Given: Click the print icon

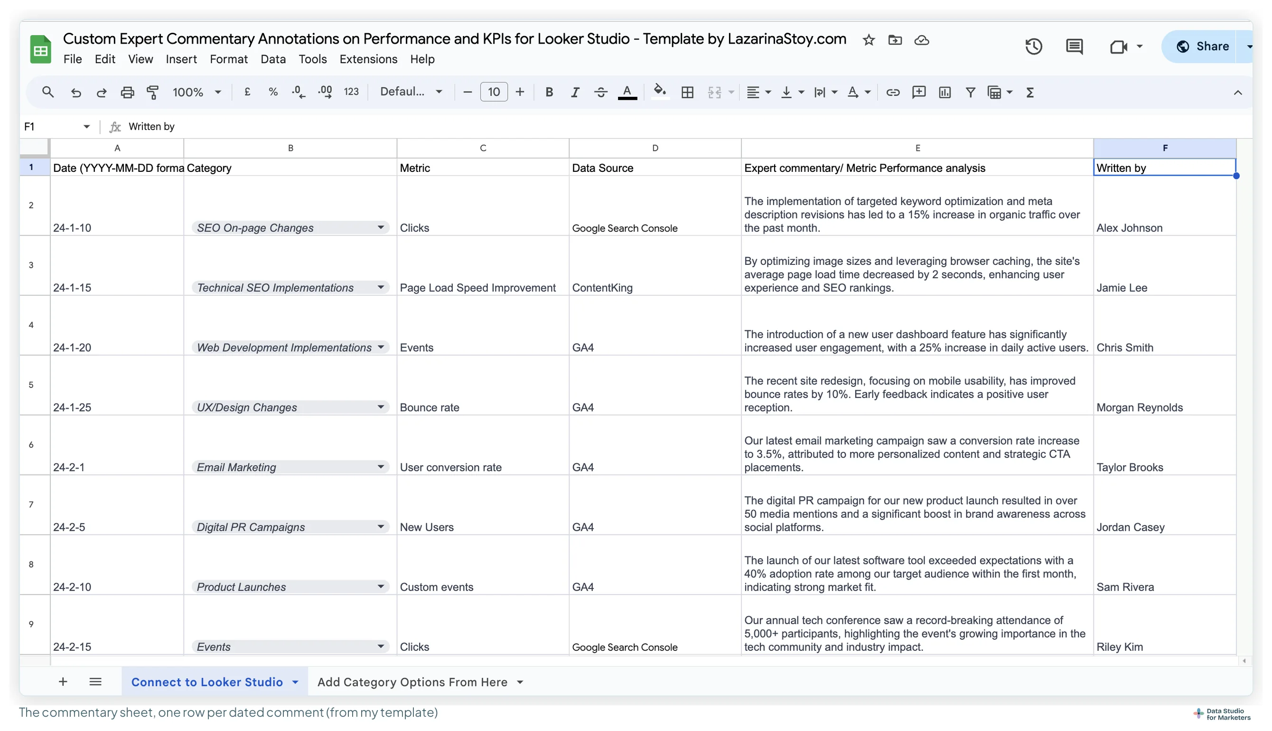Looking at the screenshot, I should tap(128, 93).
